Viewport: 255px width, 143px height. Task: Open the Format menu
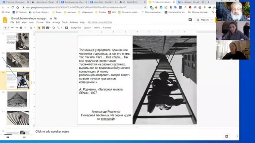(x=40, y=22)
